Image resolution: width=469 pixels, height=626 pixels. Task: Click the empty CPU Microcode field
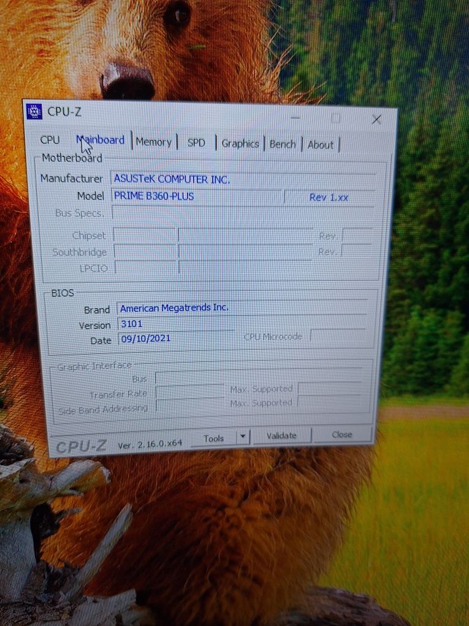point(337,336)
